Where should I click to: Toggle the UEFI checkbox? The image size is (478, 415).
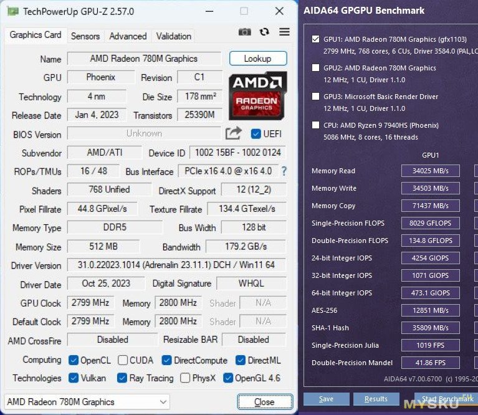(256, 134)
